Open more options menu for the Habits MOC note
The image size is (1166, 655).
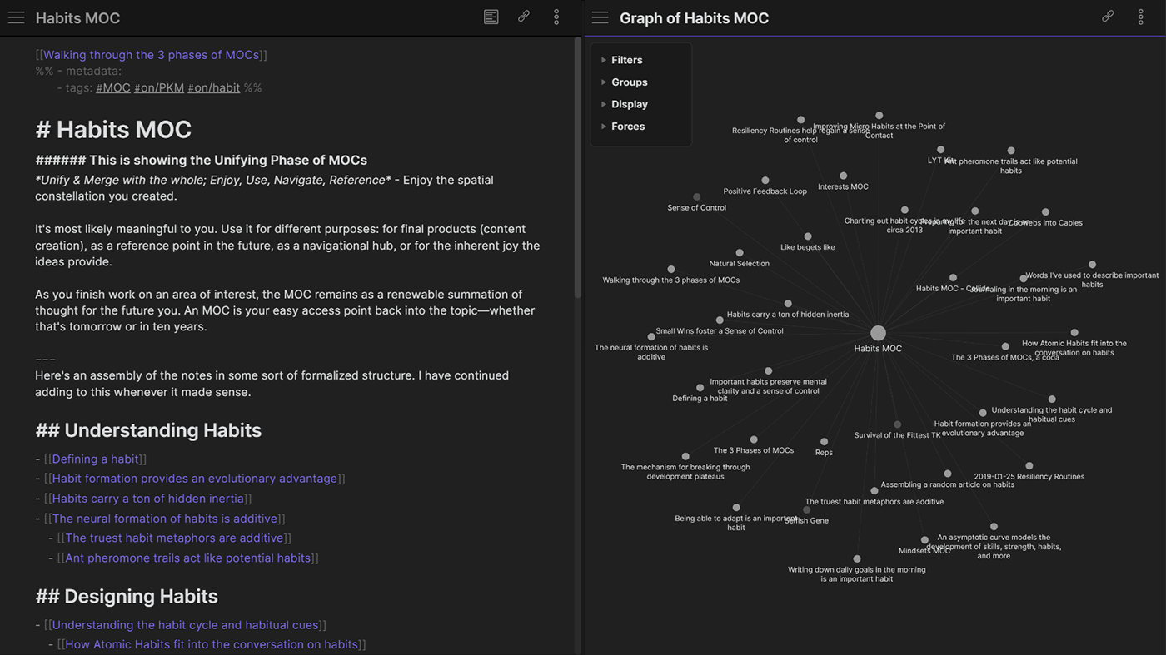556,17
